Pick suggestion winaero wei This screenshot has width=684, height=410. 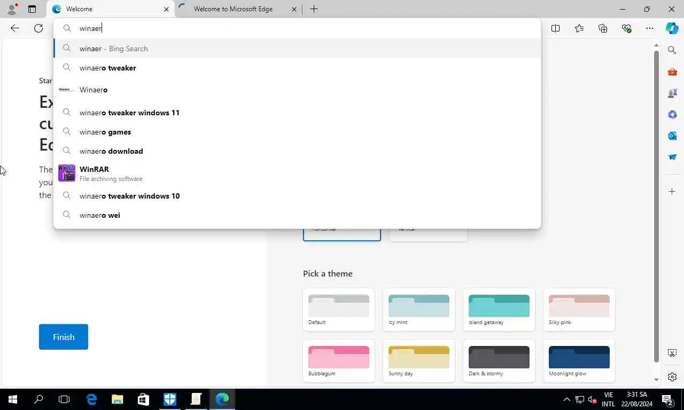pos(297,215)
